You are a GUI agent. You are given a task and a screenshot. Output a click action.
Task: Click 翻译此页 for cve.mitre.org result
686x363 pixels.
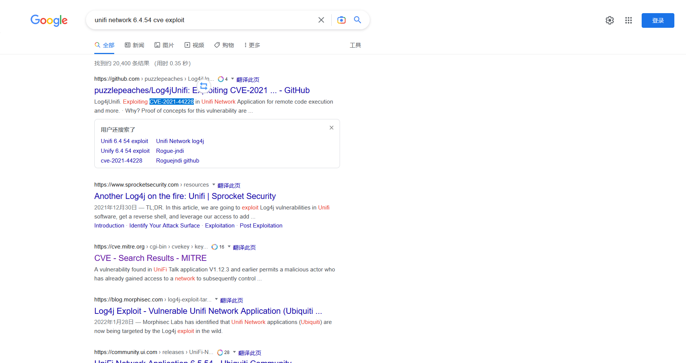click(x=245, y=247)
